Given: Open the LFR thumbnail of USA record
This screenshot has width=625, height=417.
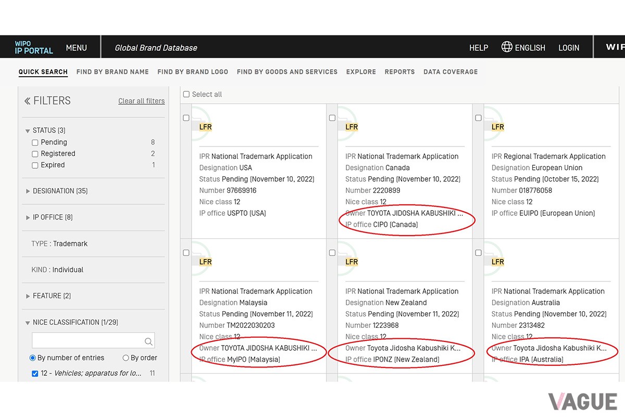Looking at the screenshot, I should coord(206,127).
